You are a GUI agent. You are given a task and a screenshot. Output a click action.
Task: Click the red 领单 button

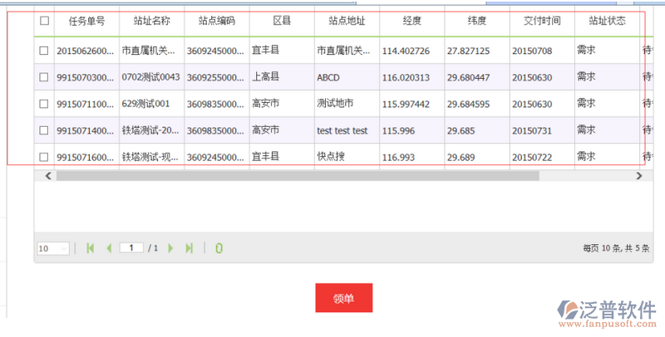click(343, 298)
